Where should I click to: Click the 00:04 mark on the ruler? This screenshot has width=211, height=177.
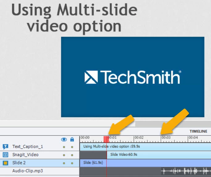click(193, 138)
